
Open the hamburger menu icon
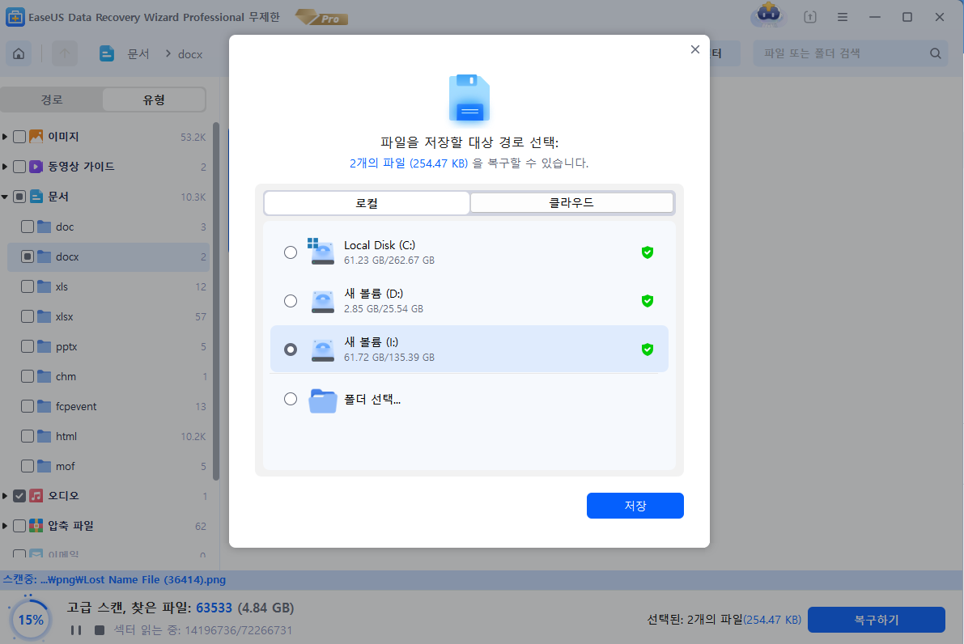pyautogui.click(x=843, y=17)
